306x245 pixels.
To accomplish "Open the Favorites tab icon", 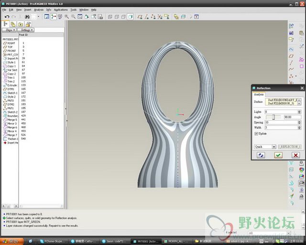I will [21, 24].
